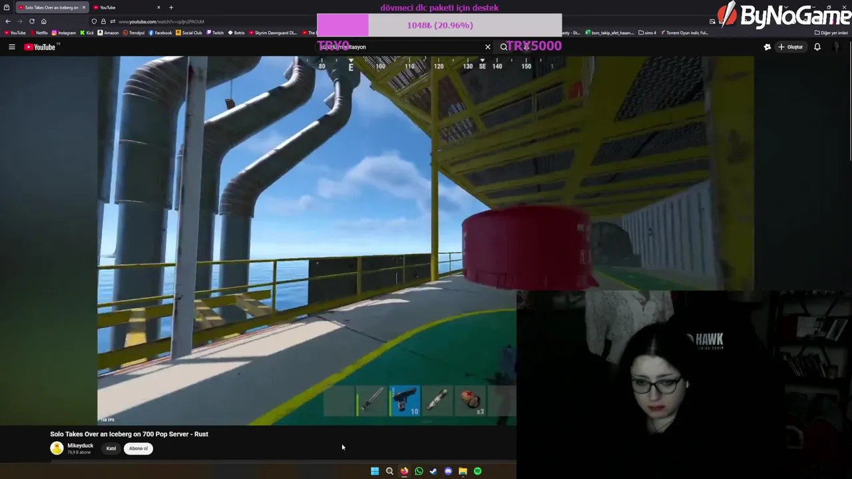The height and width of the screenshot is (479, 852).
Task: Open the Kick bookmark
Action: click(87, 33)
